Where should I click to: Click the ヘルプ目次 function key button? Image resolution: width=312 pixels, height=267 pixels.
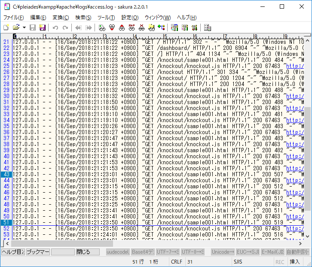[13, 252]
